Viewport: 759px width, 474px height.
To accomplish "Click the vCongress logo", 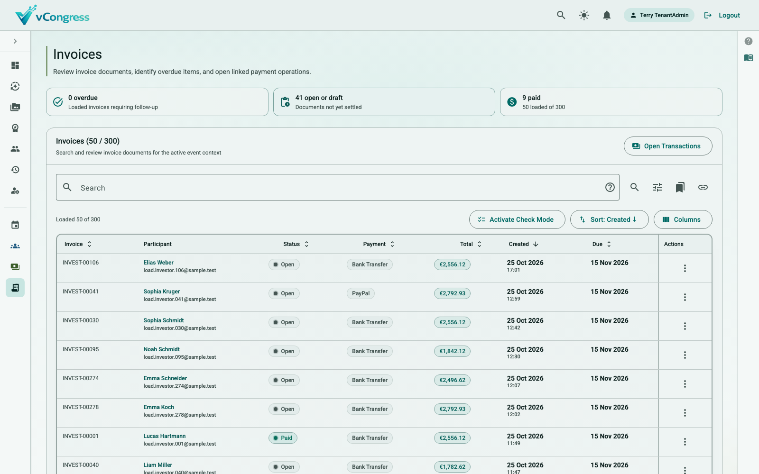I will (52, 16).
